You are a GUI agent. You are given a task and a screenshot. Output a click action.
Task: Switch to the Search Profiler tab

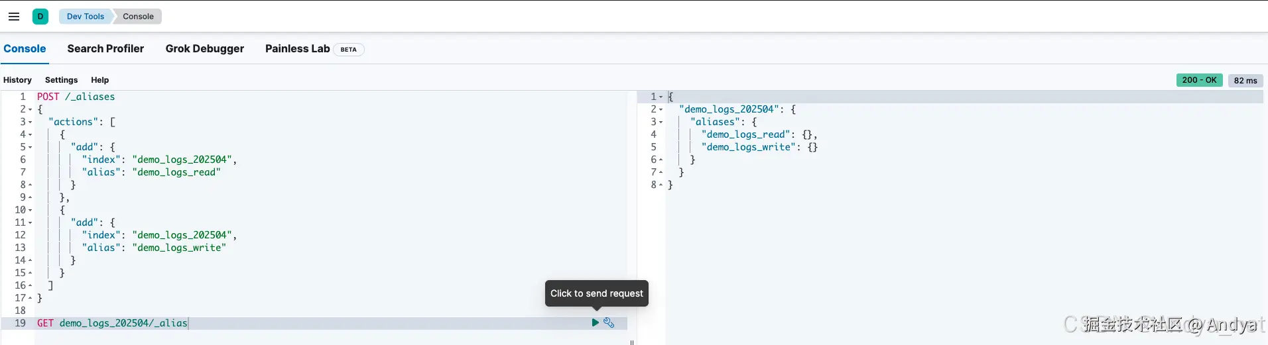(x=105, y=48)
